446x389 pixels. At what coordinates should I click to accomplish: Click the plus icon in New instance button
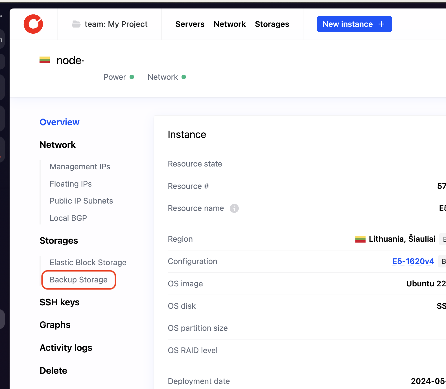[x=381, y=24]
